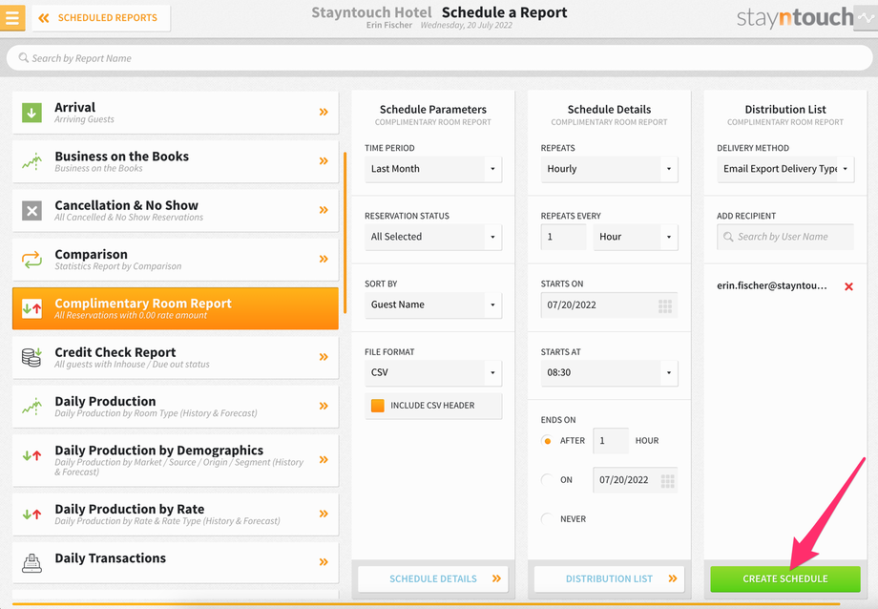
Task: Click the Daily Transactions register icon
Action: click(x=31, y=562)
